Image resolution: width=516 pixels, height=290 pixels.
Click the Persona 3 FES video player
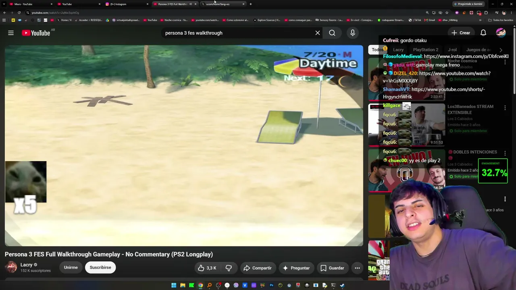tap(184, 145)
